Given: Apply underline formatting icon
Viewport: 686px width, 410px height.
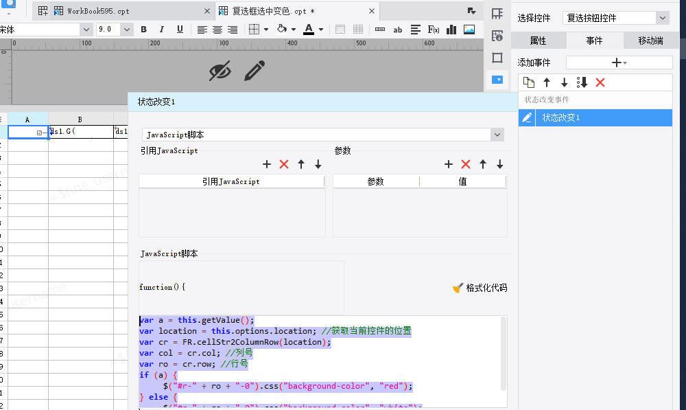Looking at the screenshot, I should pos(180,30).
